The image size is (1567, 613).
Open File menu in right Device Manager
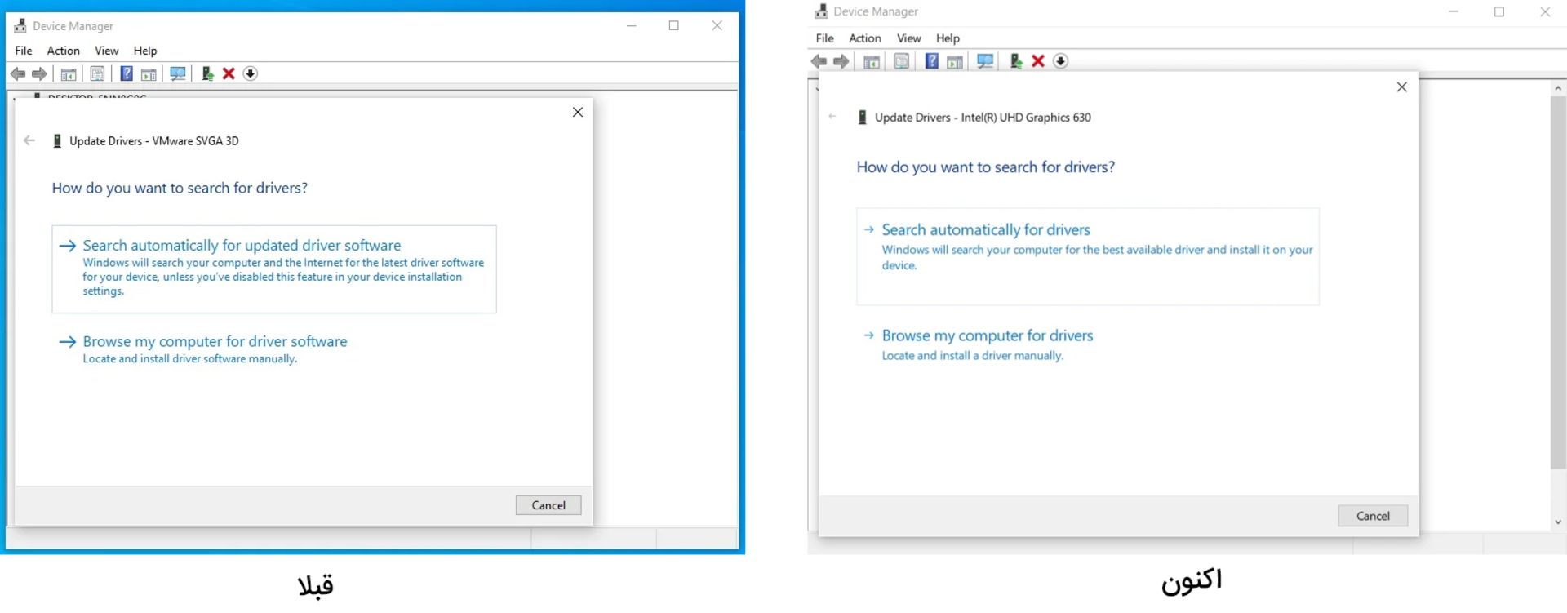[x=825, y=38]
